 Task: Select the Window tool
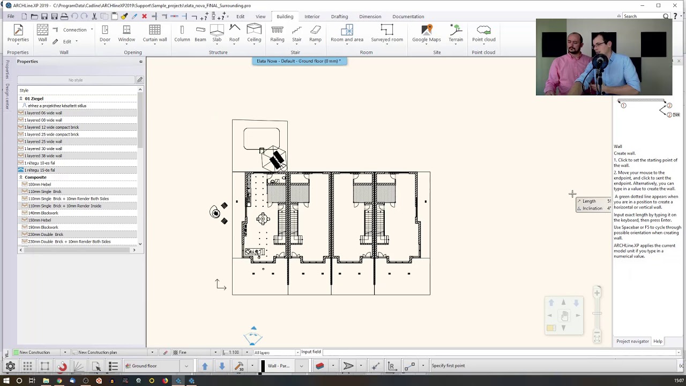[x=126, y=33]
